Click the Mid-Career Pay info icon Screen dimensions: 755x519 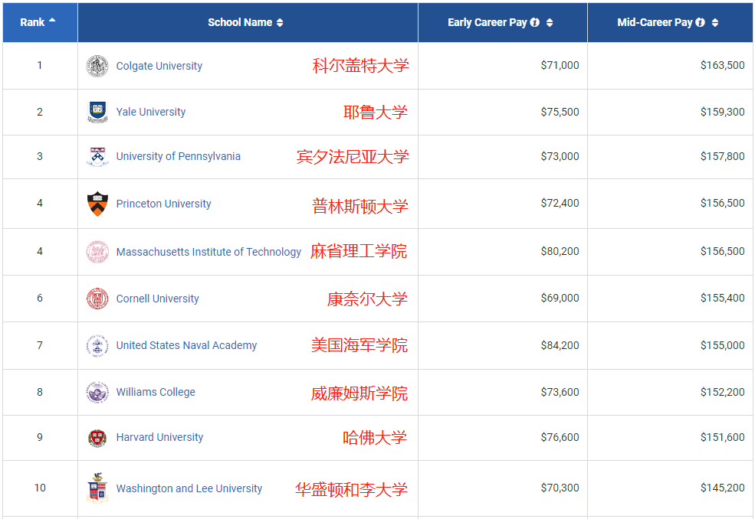pos(700,22)
